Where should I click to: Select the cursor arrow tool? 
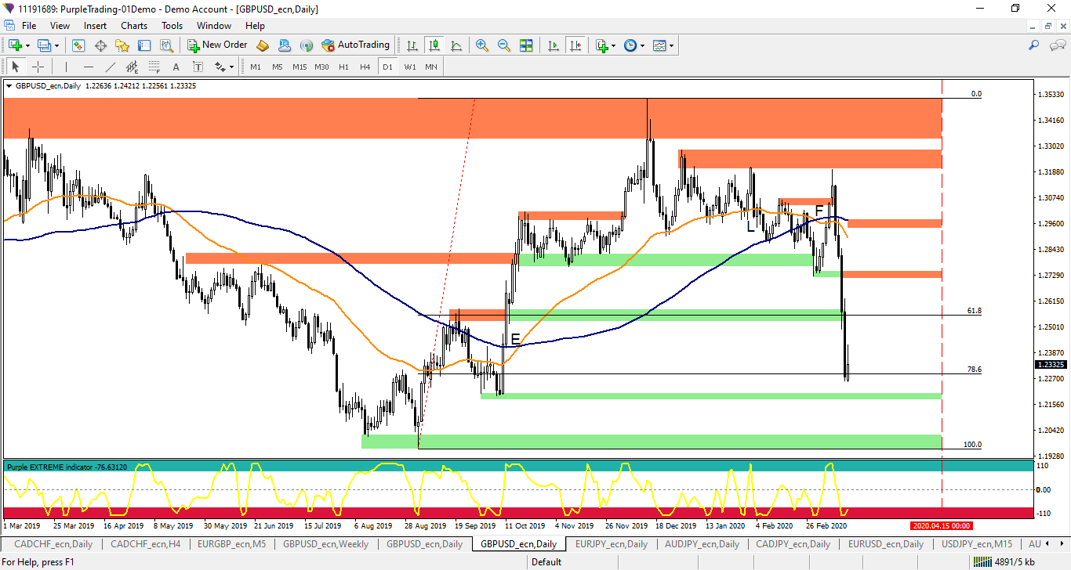[x=15, y=67]
